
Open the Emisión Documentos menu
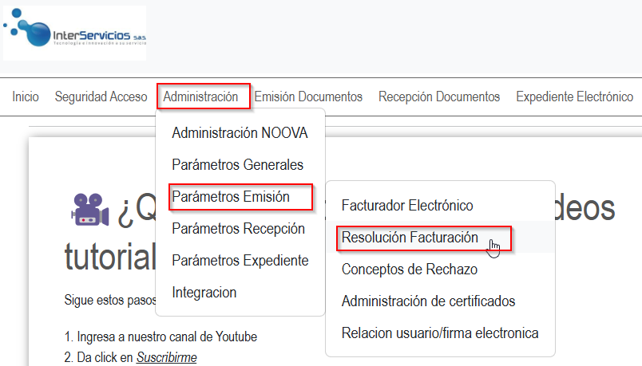click(x=308, y=96)
